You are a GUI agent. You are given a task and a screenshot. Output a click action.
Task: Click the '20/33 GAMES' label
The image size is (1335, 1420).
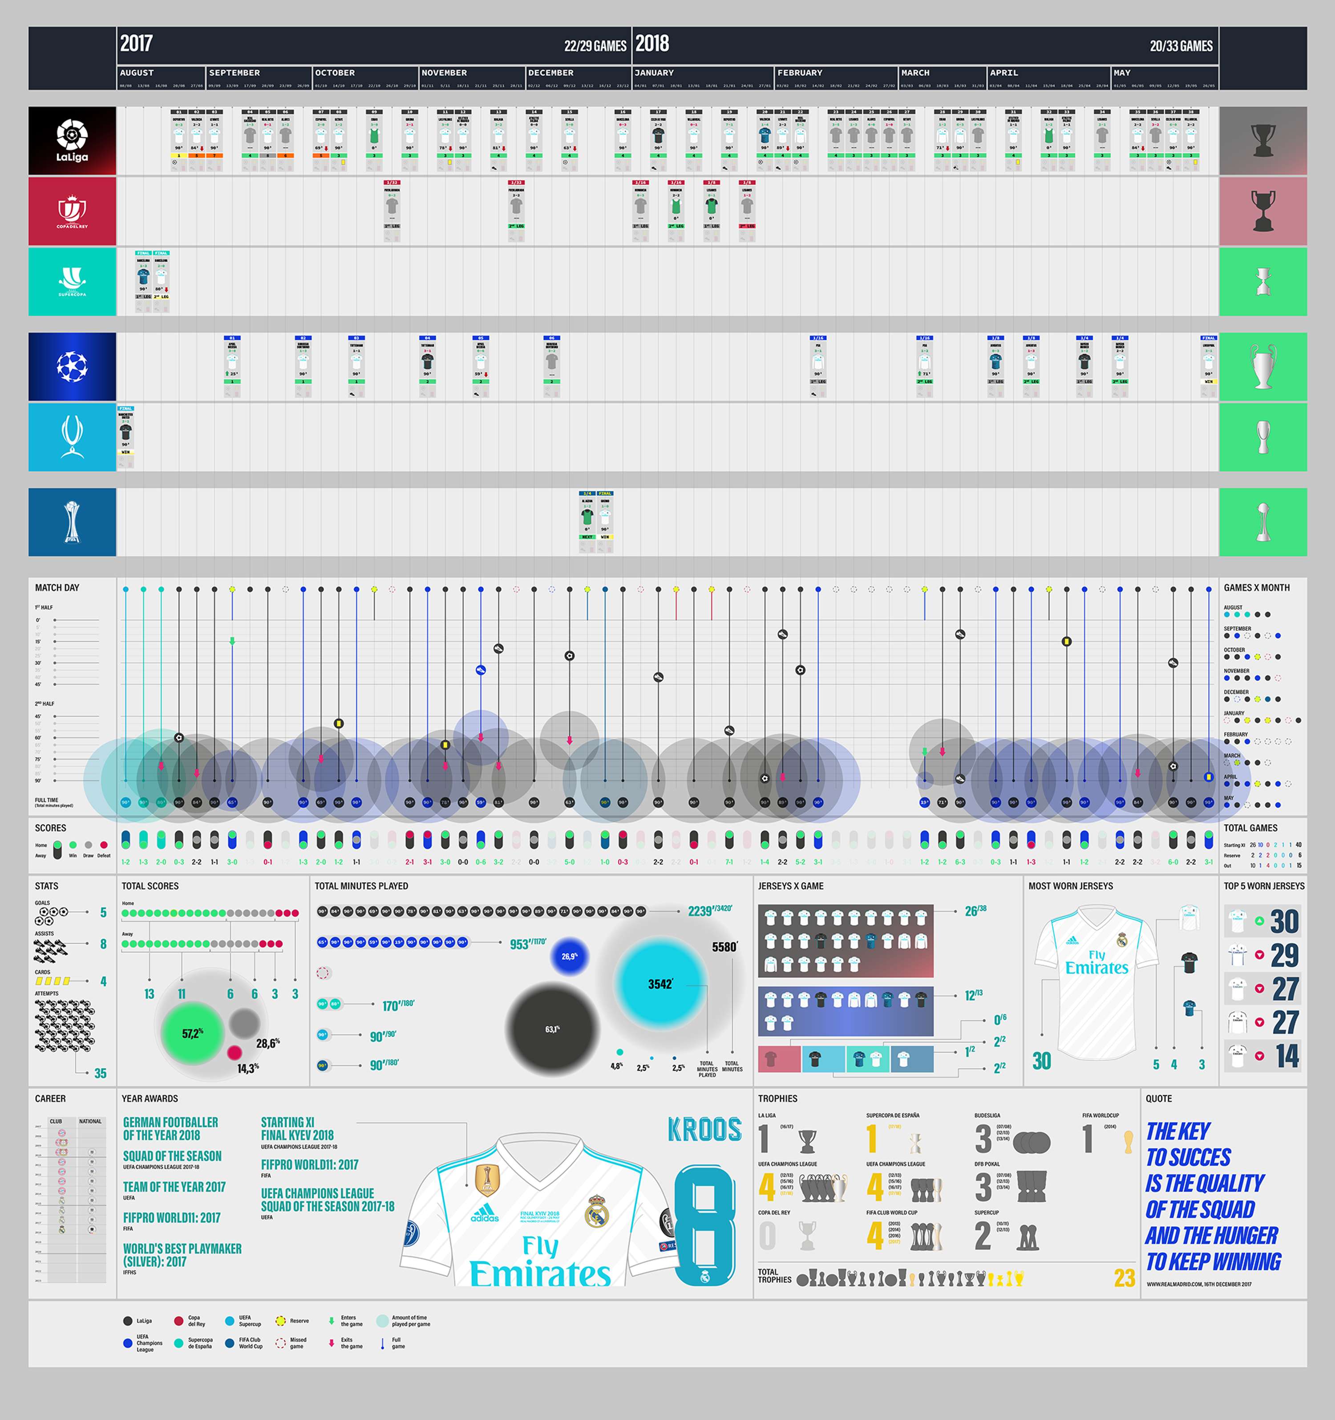[x=1181, y=46]
